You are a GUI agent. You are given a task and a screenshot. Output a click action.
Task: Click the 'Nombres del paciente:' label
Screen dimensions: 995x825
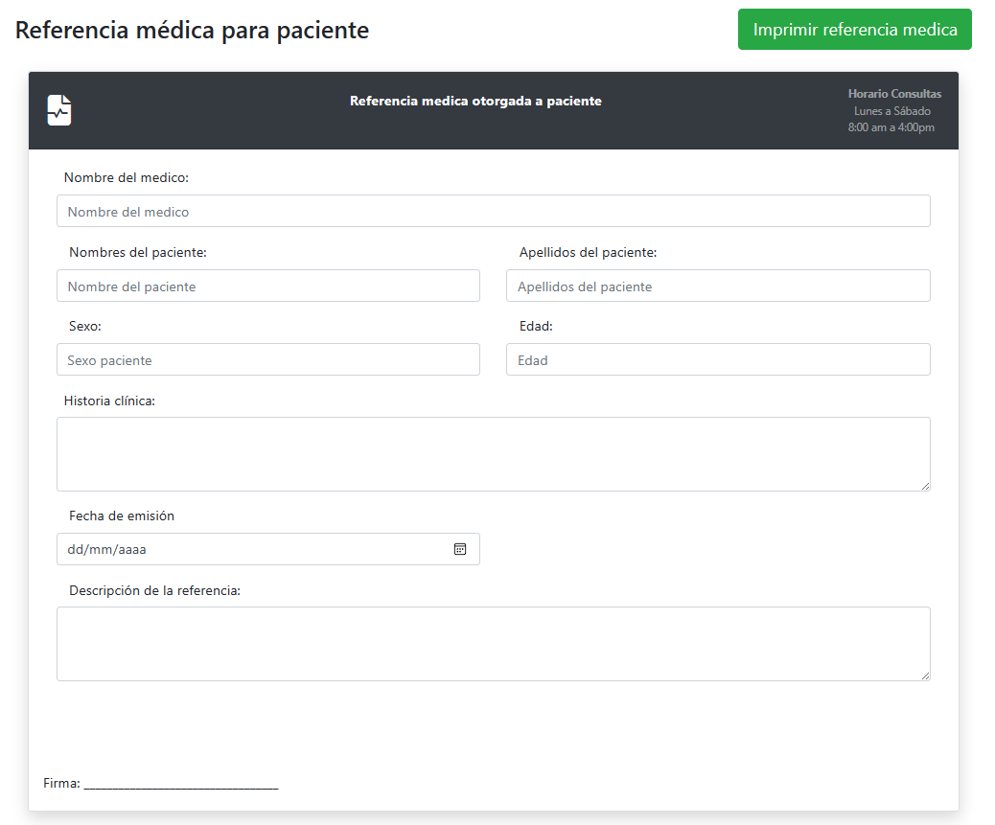point(138,252)
